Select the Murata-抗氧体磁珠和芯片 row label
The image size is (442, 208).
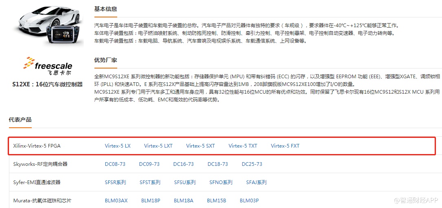click(42, 201)
